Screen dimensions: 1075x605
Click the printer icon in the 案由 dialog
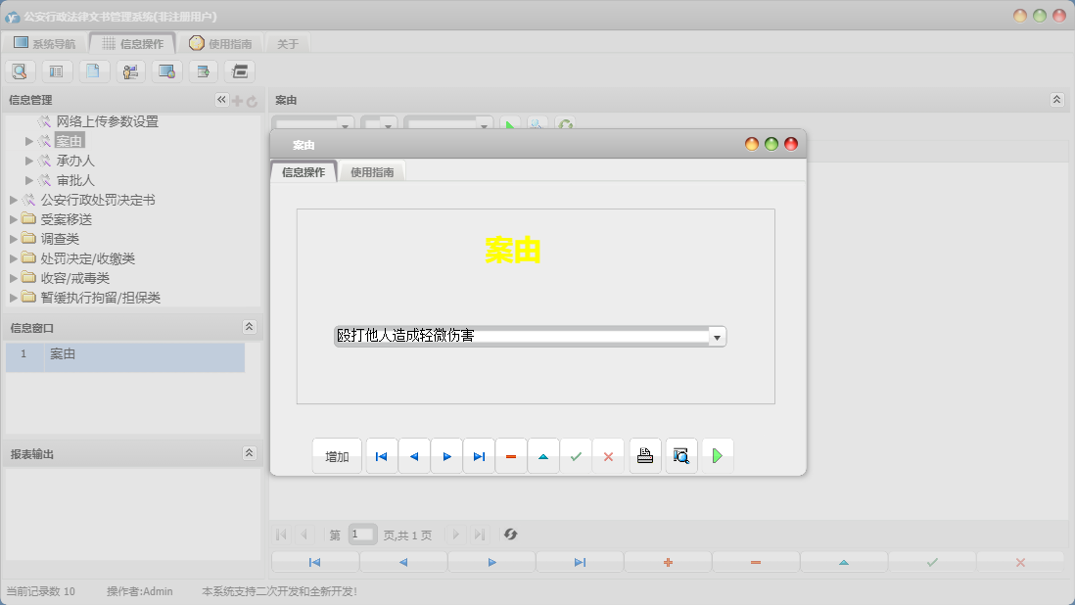pos(644,455)
